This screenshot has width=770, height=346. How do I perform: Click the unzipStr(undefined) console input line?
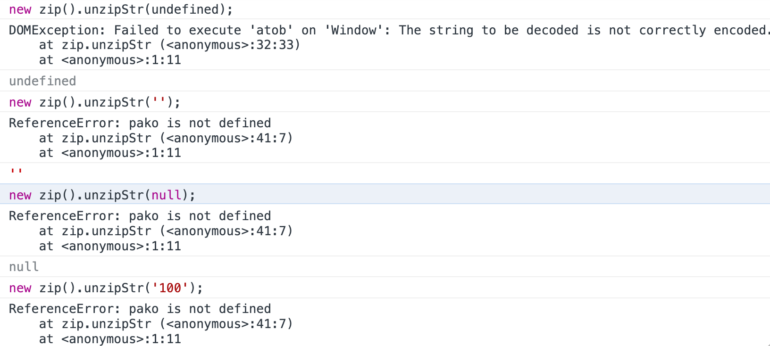(x=120, y=9)
